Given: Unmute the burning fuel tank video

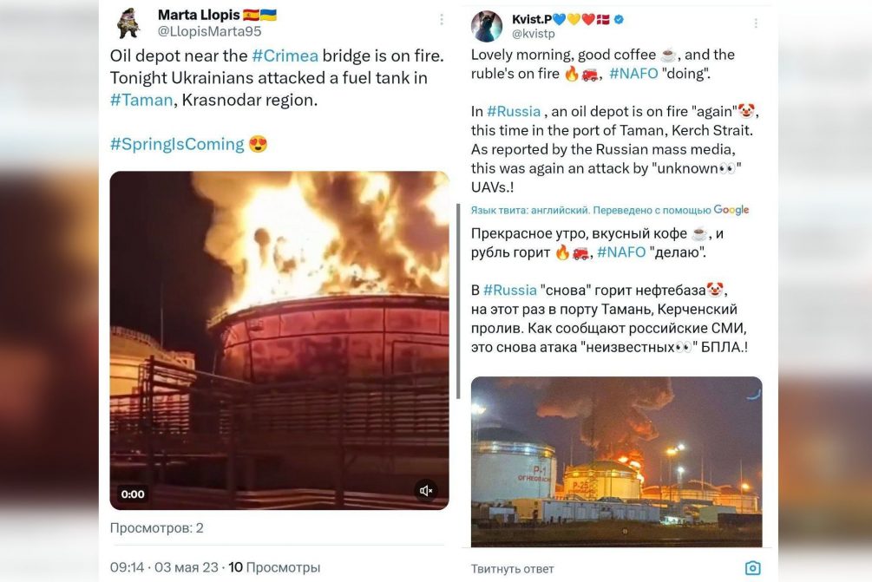Looking at the screenshot, I should pyautogui.click(x=426, y=491).
